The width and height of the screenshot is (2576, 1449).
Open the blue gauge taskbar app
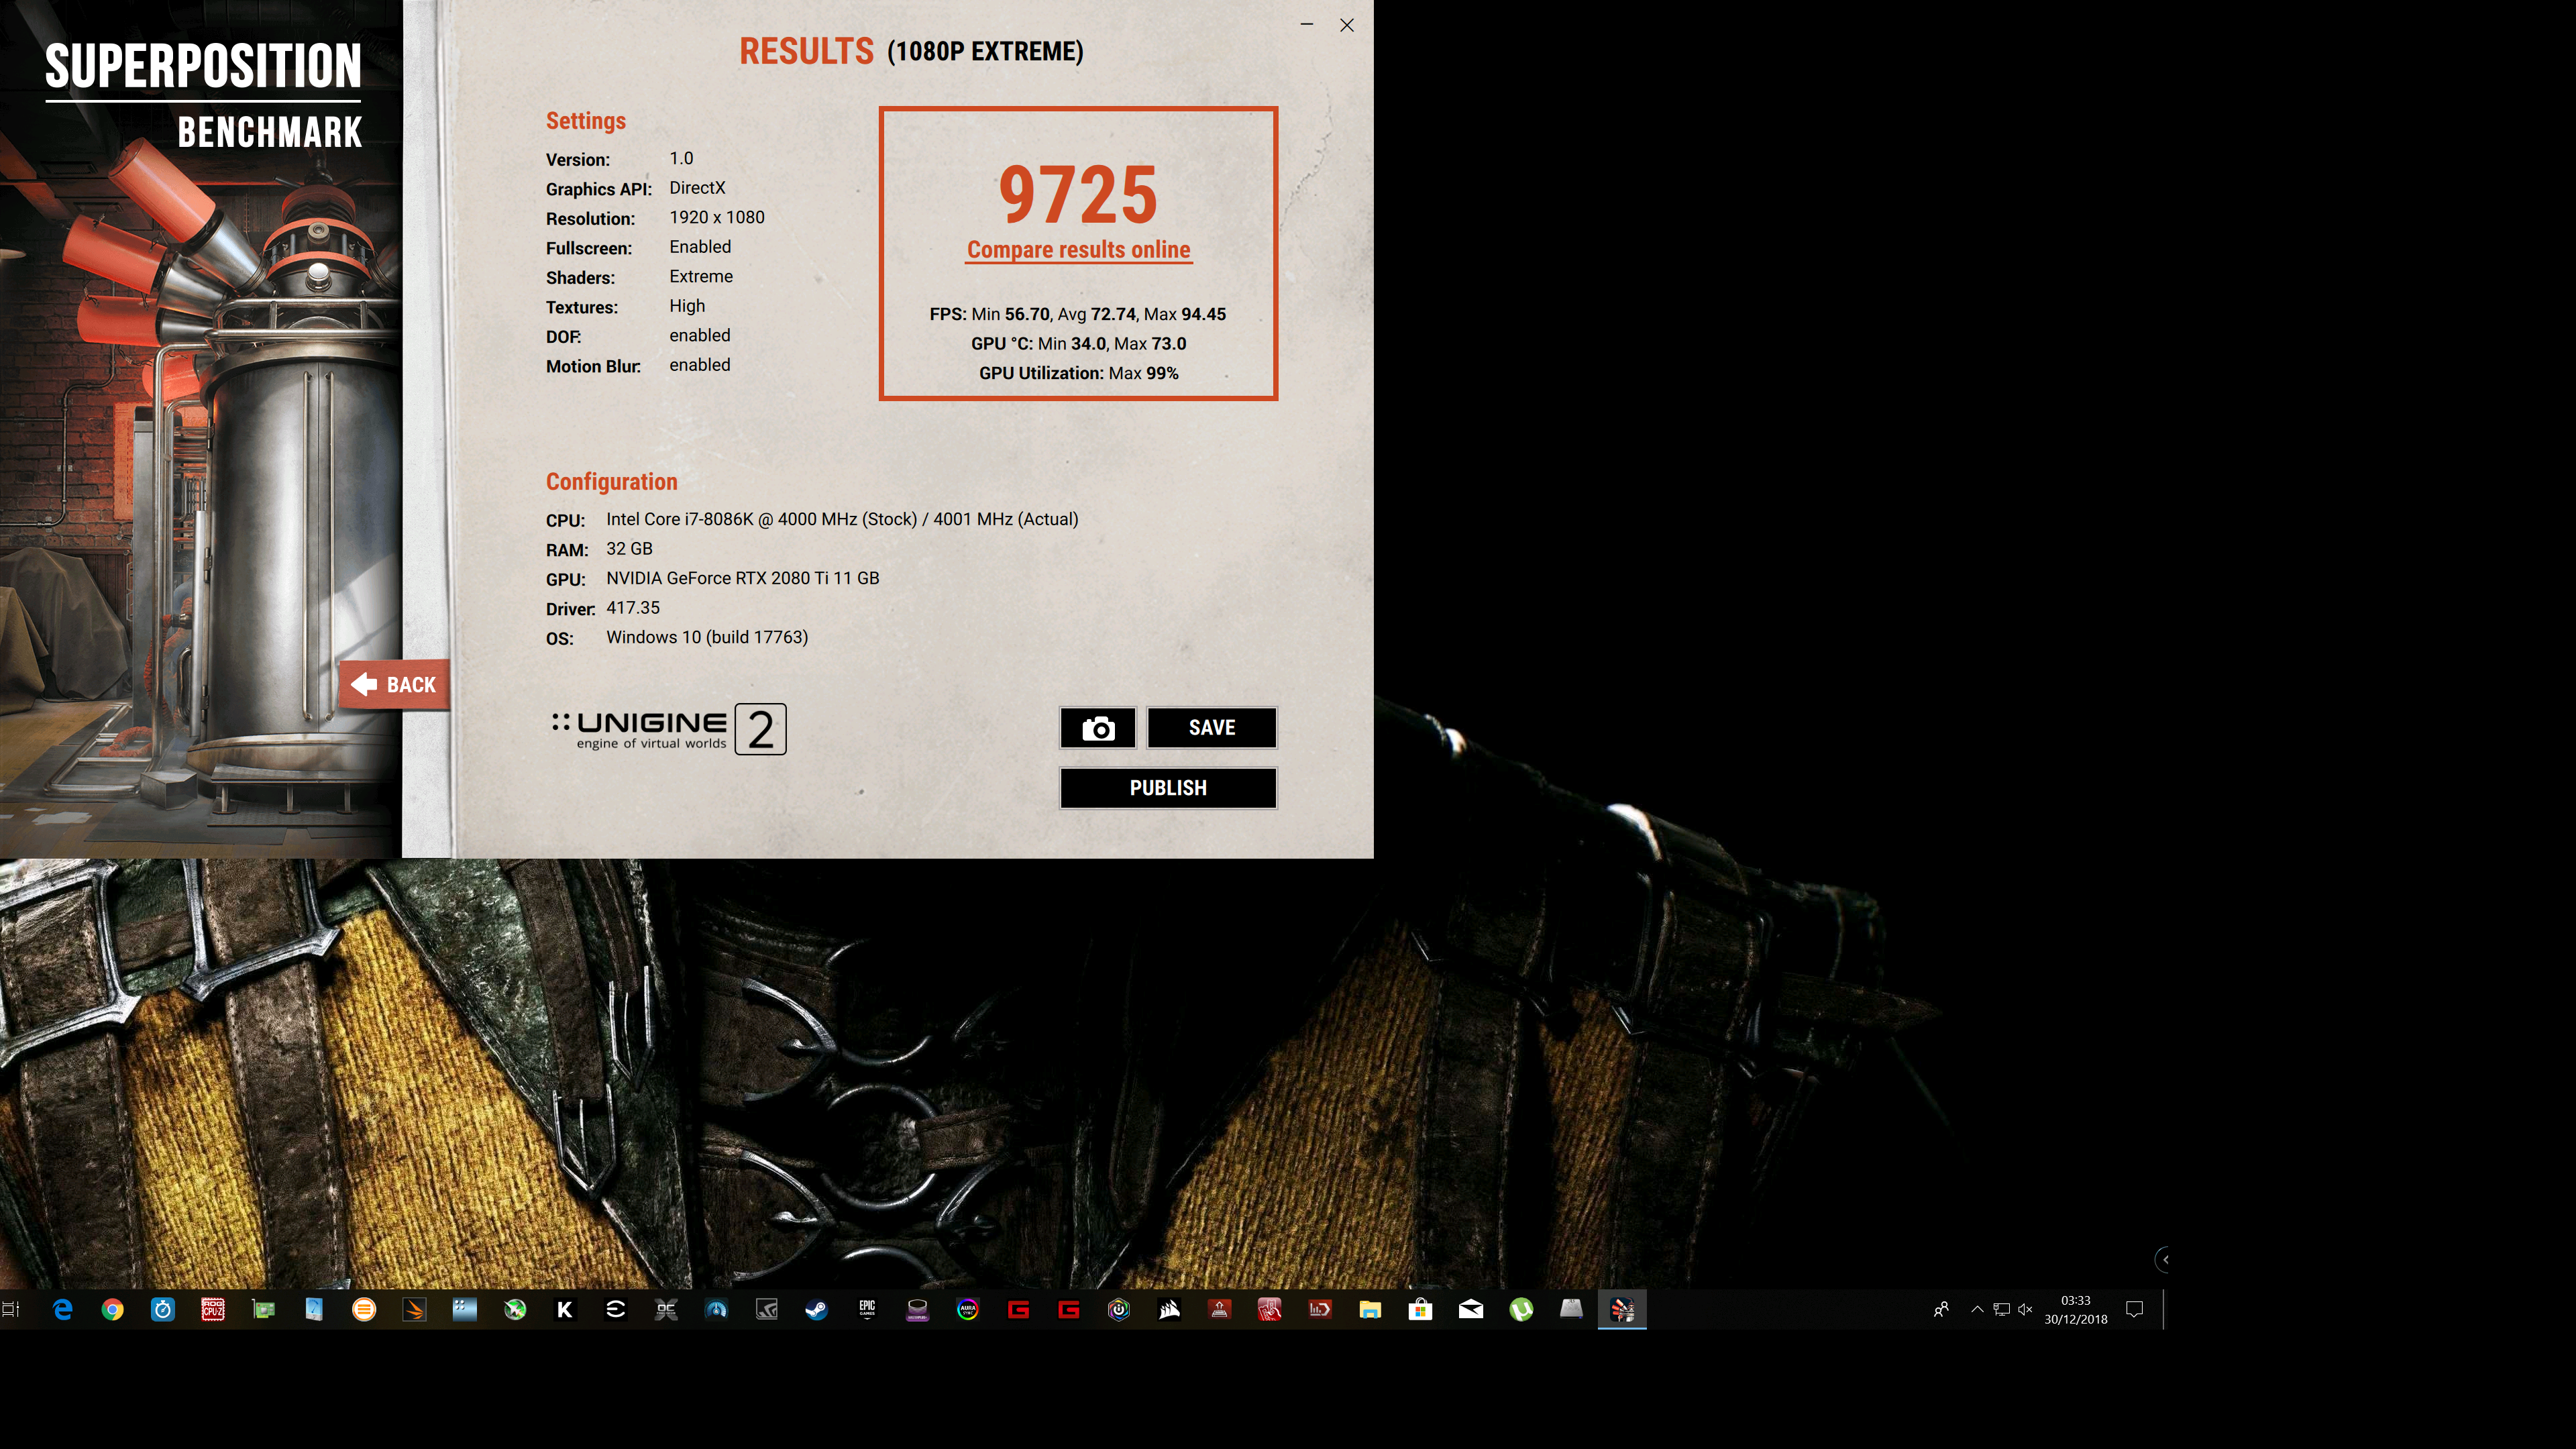716,1310
